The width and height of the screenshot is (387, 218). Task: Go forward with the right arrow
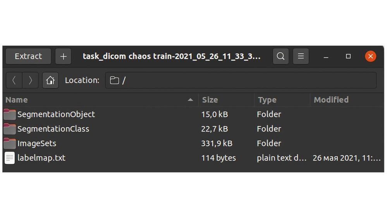30,80
